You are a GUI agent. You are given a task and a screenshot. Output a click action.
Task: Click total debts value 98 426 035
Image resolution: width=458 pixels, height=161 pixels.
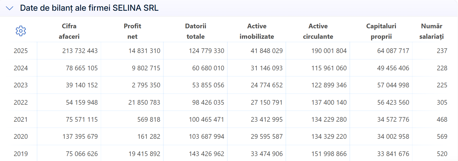[208, 102]
